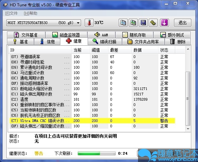The width and height of the screenshot is (198, 162).
Task: Click the 警告 status in the C7 row
Action: (x=164, y=121)
